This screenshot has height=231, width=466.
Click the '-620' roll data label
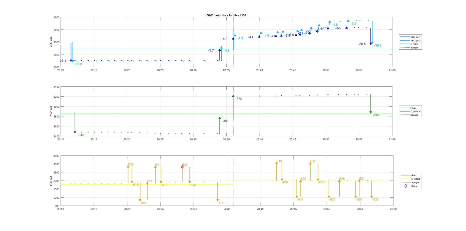(359, 200)
